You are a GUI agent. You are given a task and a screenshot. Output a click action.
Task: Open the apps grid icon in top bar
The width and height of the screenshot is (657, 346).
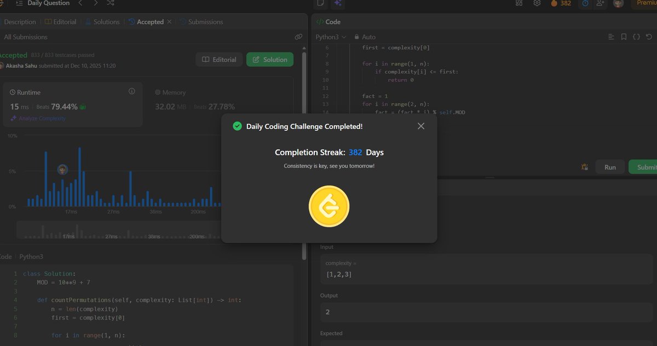(x=518, y=3)
